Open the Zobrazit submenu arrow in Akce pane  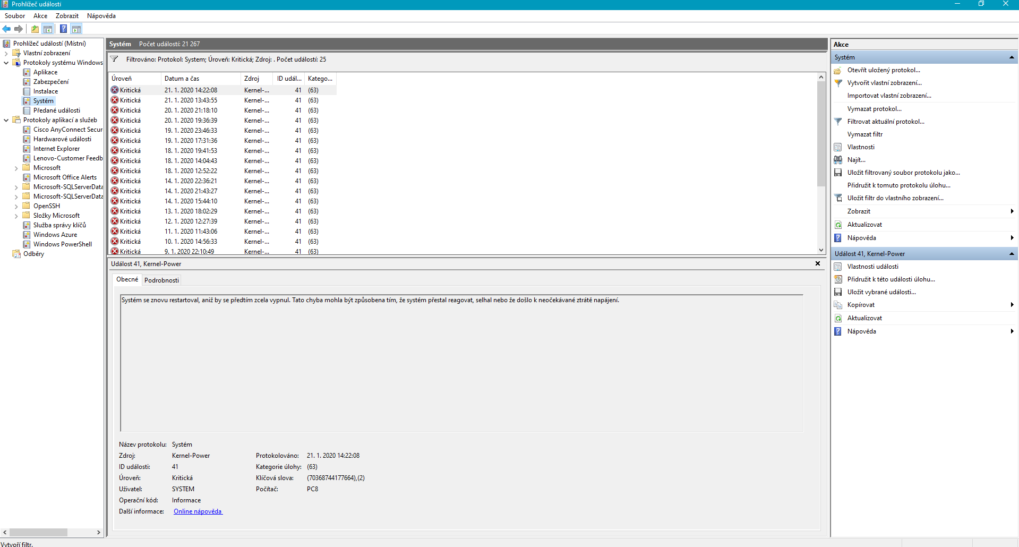(1012, 211)
